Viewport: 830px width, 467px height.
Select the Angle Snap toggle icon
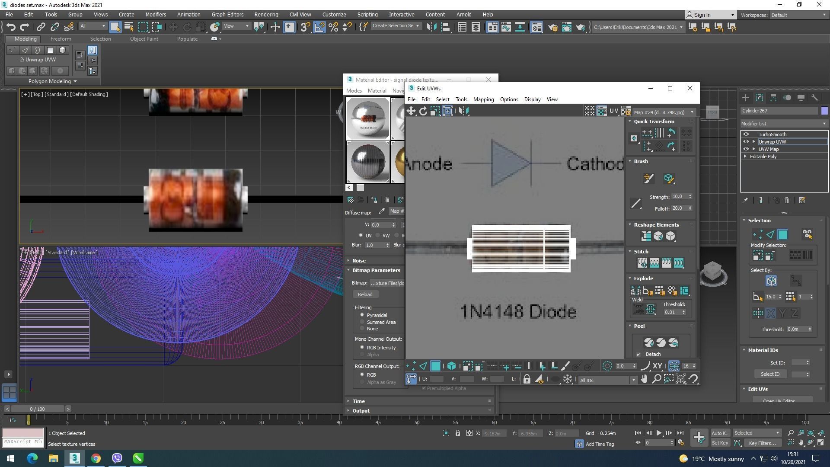pos(319,27)
